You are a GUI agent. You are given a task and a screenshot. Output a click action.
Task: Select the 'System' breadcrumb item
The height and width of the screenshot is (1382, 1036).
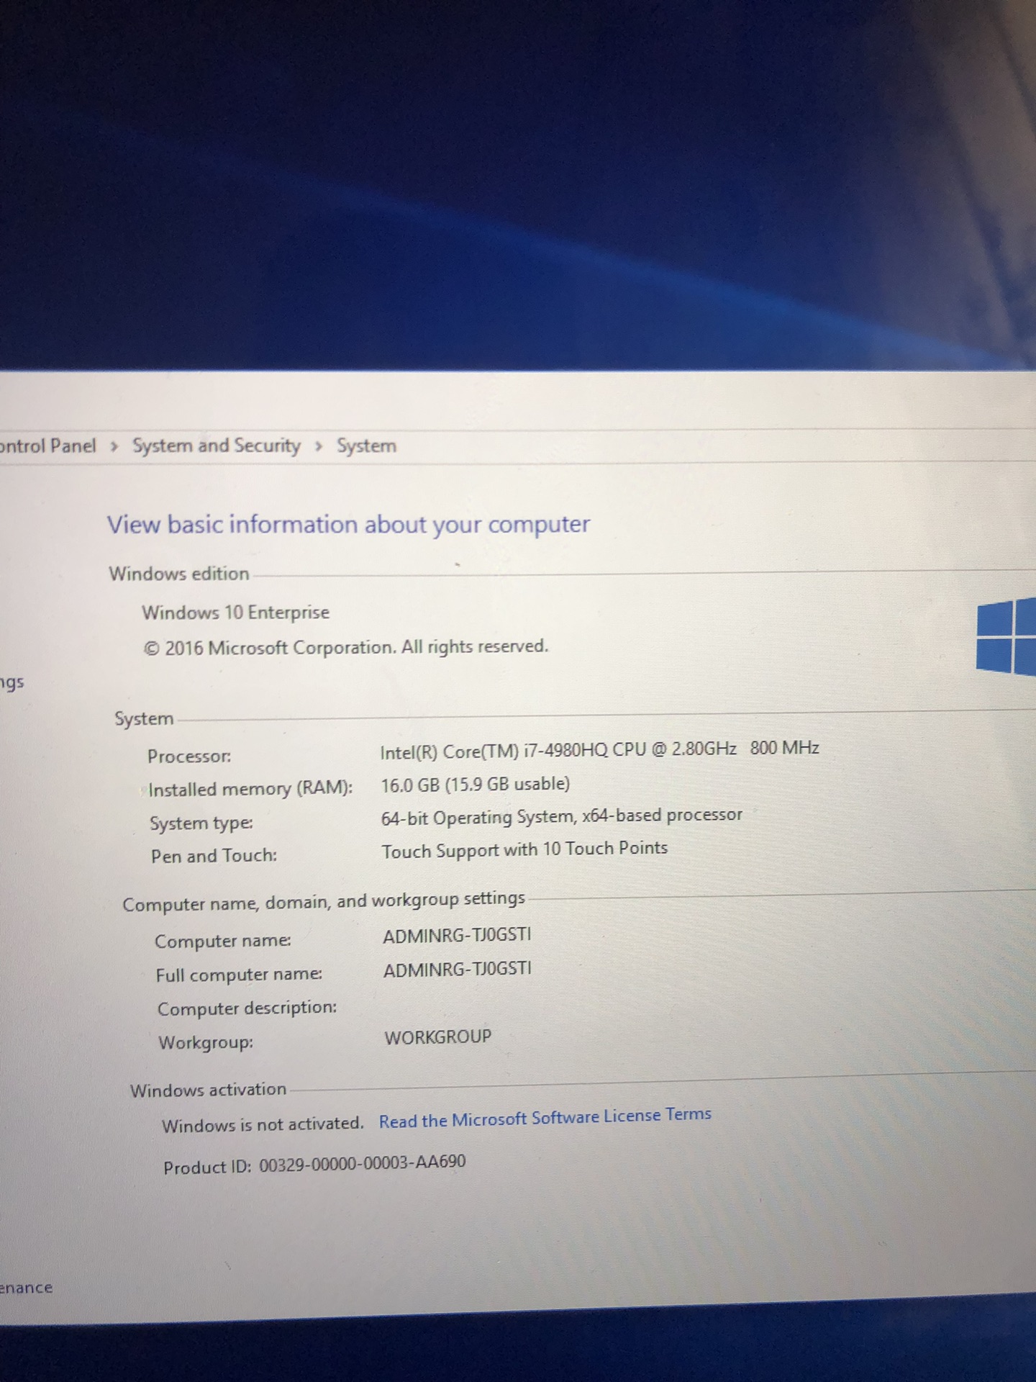coord(366,446)
